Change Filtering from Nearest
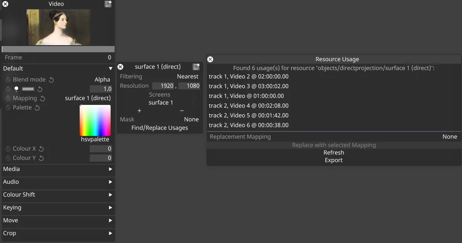Viewport: 462px width, 243px height. coord(188,77)
